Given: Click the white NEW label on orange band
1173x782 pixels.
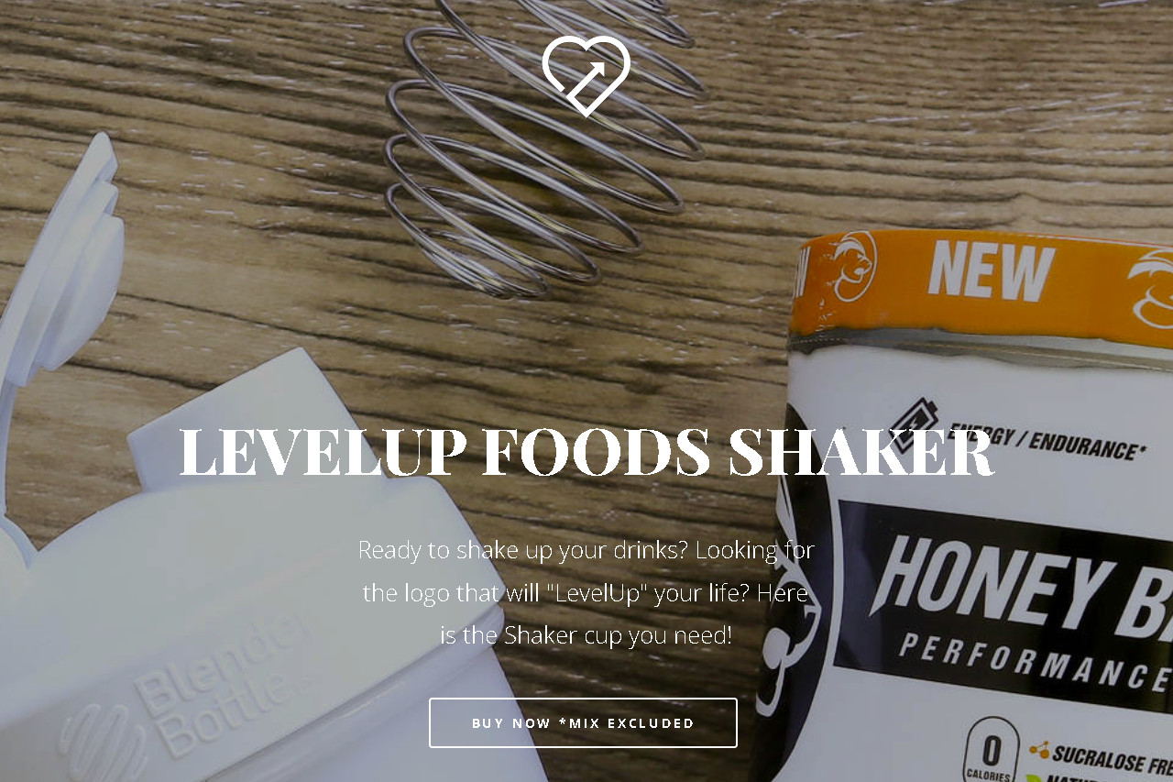Looking at the screenshot, I should point(990,272).
